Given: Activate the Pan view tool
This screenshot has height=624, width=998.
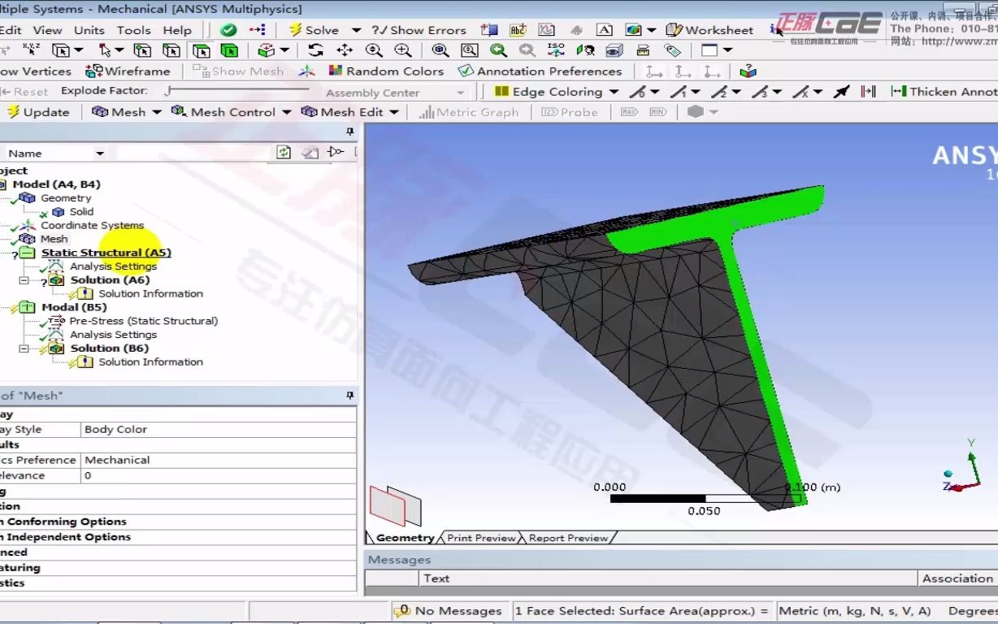Looking at the screenshot, I should pos(345,50).
